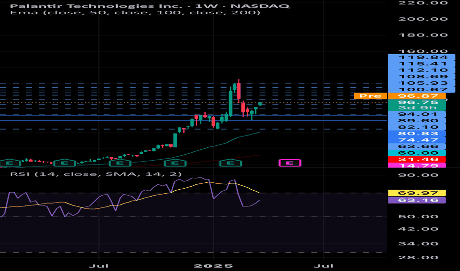Select the 100.67 price level label
The image size is (460, 271).
click(x=422, y=89)
